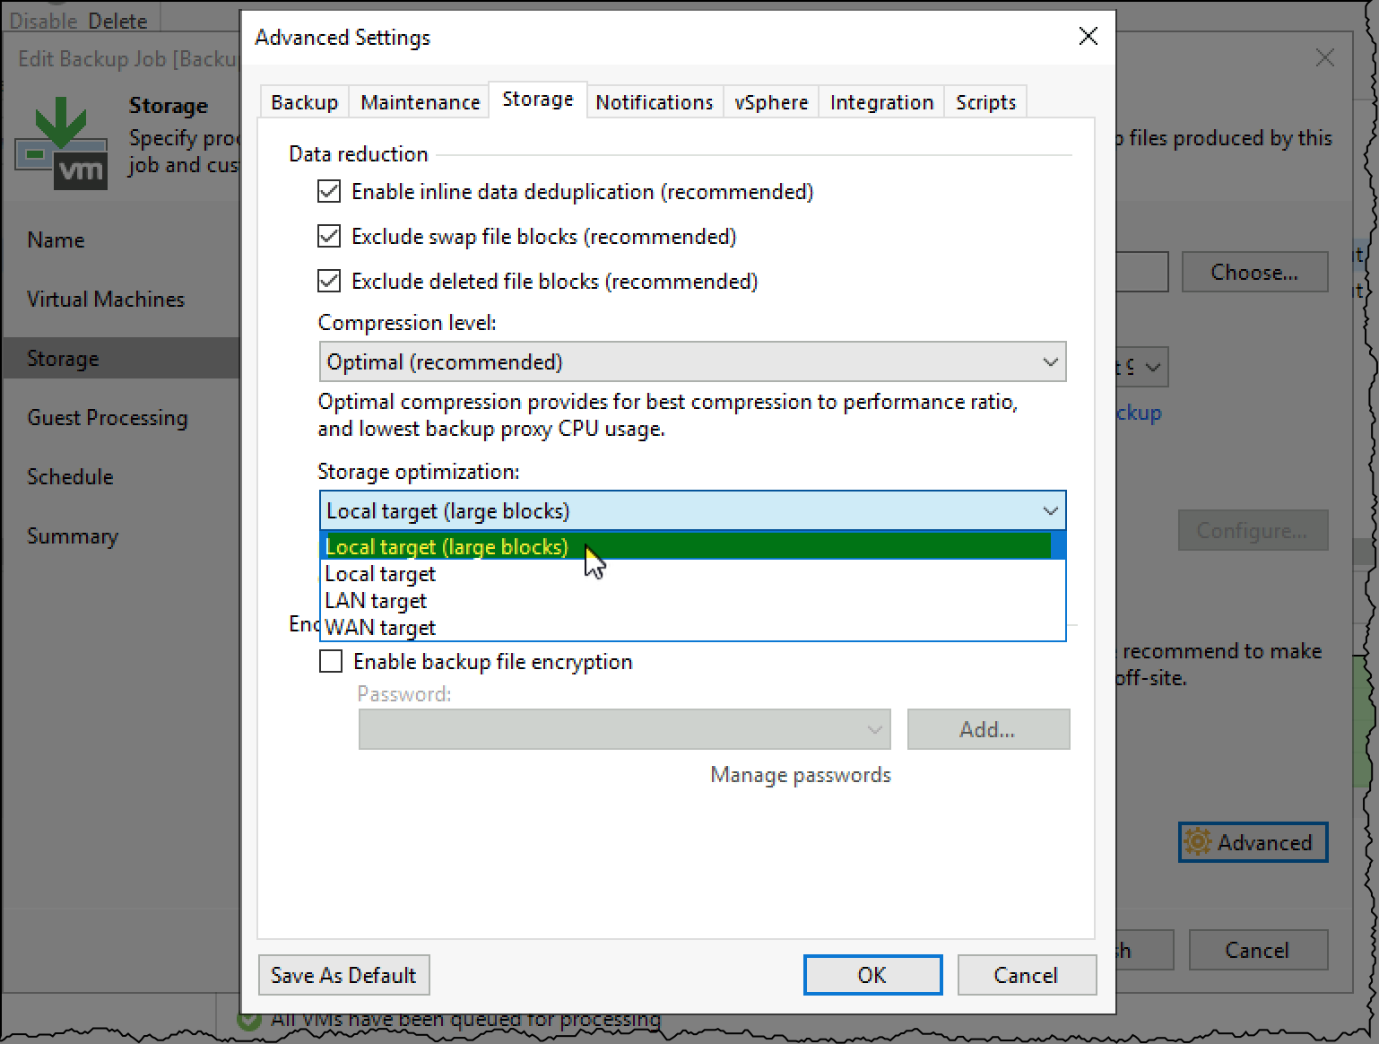Go to Guest Processing wizard step
The width and height of the screenshot is (1379, 1044).
pos(108,418)
